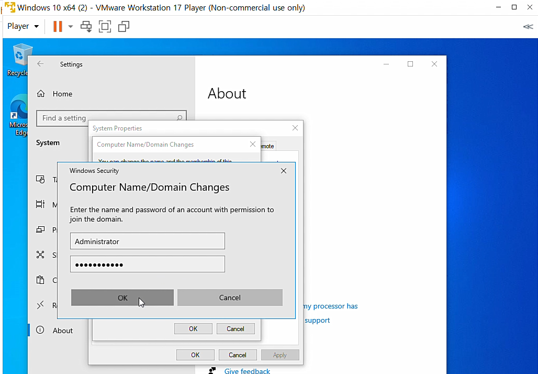
Task: Open the 'my processor has' help link
Action: (x=331, y=306)
